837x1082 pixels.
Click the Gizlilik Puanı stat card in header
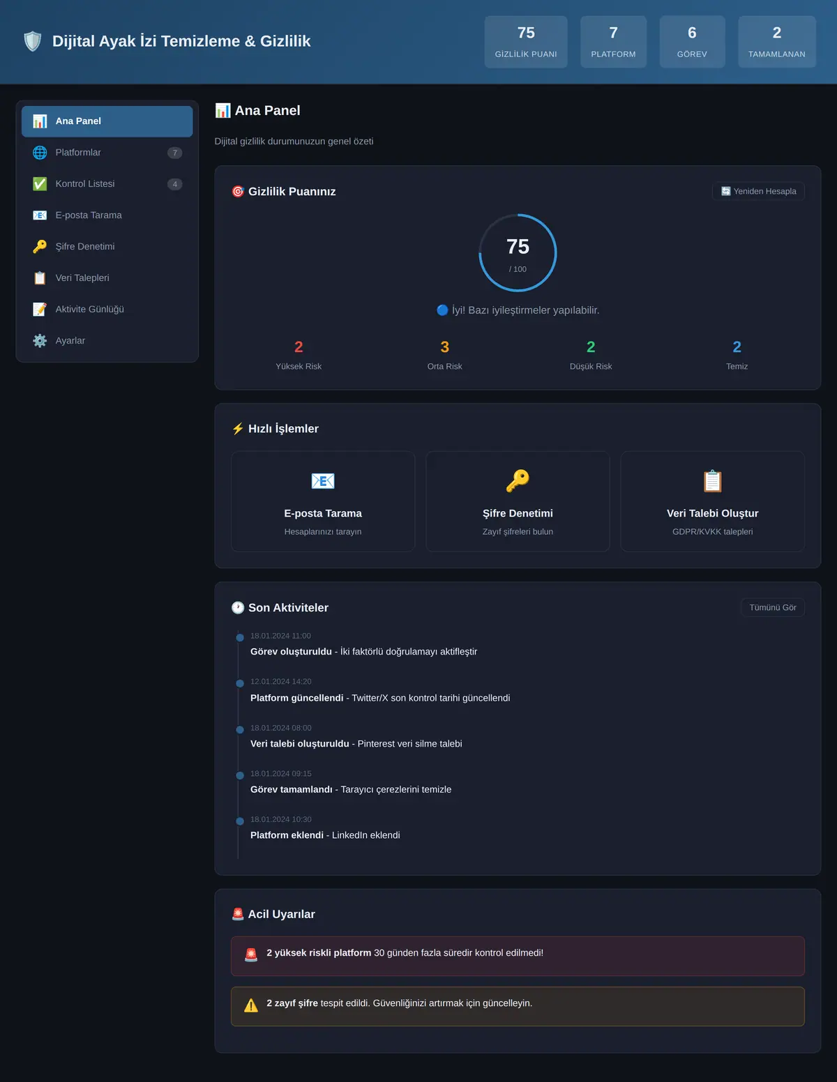click(526, 42)
